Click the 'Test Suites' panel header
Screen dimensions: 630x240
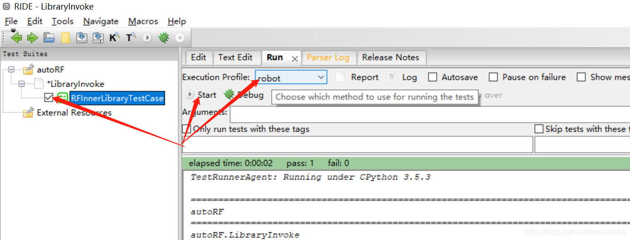pos(89,54)
